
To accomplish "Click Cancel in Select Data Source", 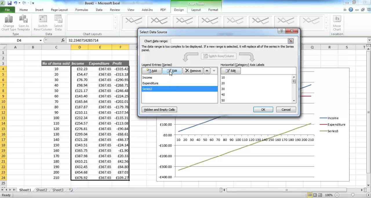I will pos(286,110).
